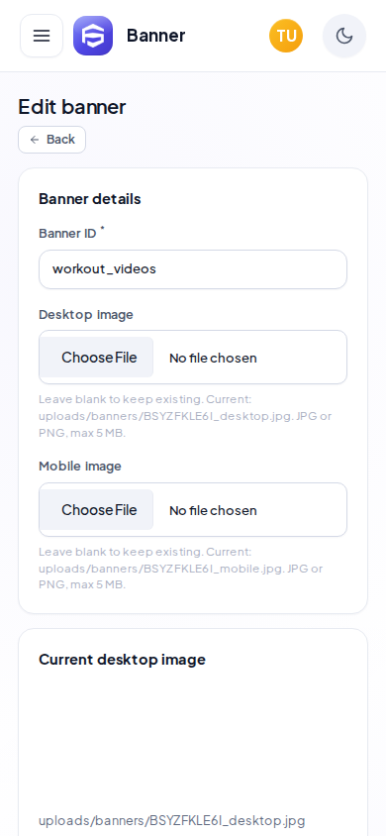Click the Desktop image helper text
The height and width of the screenshot is (836, 386).
click(185, 416)
